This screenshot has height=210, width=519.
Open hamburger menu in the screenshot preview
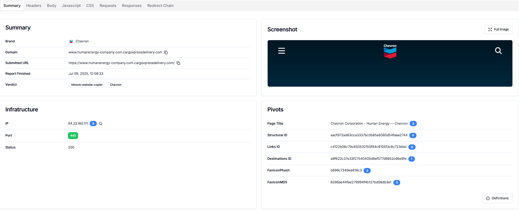(281, 51)
